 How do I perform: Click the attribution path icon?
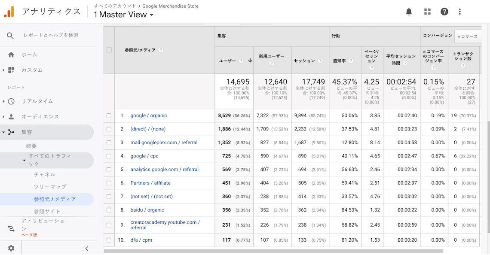tap(11, 228)
